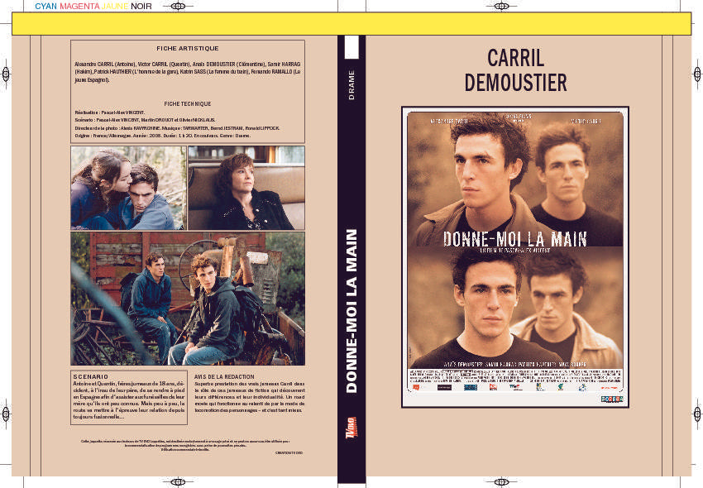Click the DONNE-MOI LA MAIN poster title
This screenshot has width=703, height=488.
click(x=514, y=239)
